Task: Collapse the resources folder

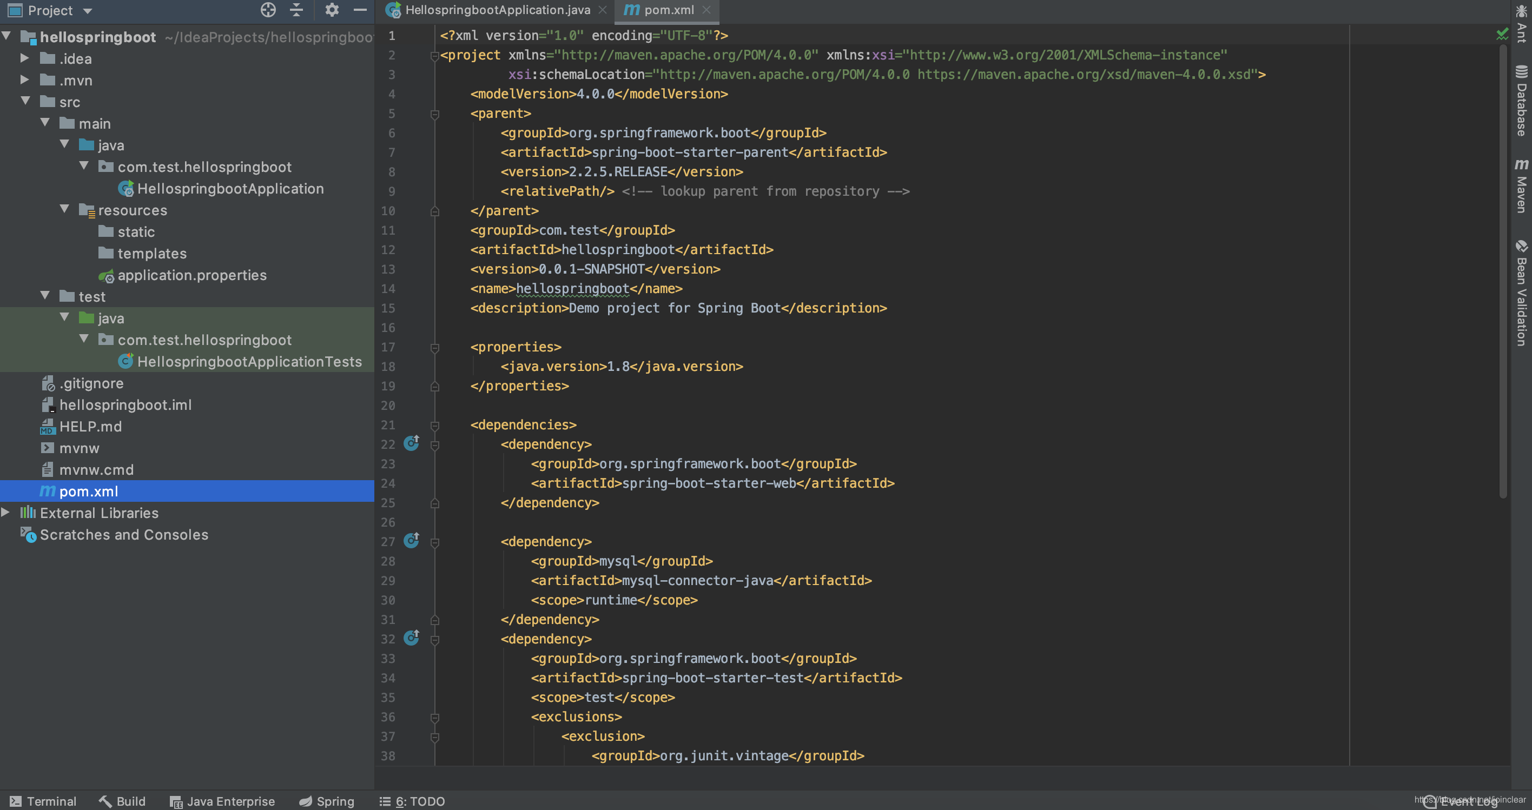Action: 65,209
